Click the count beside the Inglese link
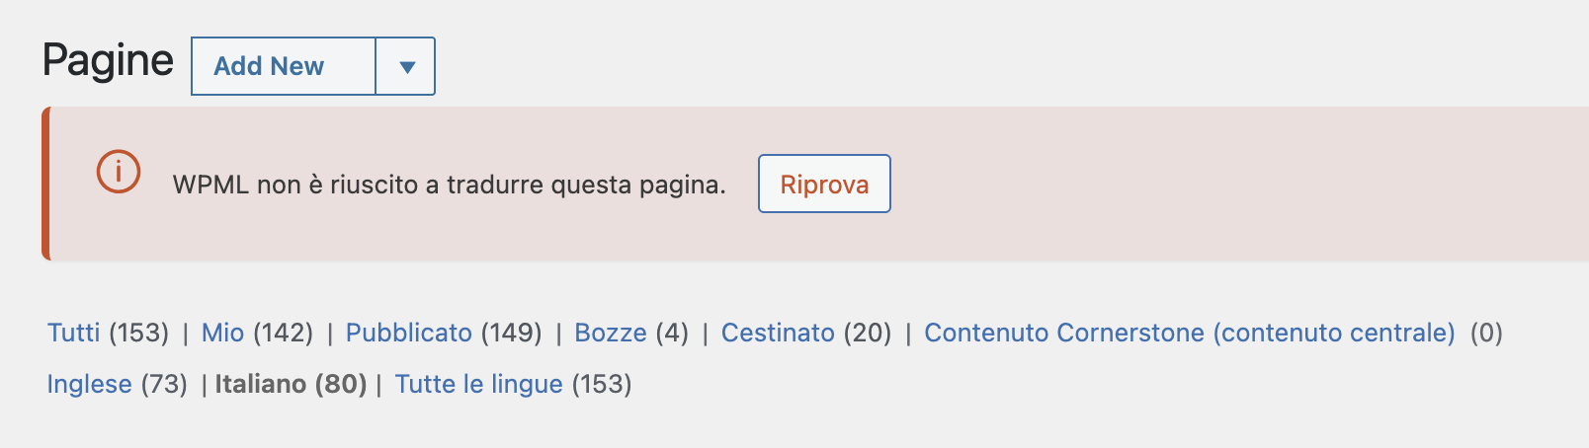Image resolution: width=1589 pixels, height=448 pixels. click(x=164, y=384)
